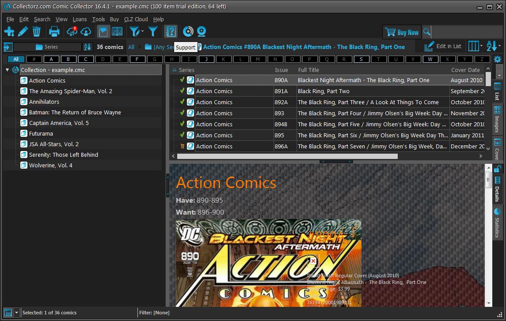This screenshot has height=321, width=506.
Task: Collapse the Collection - example.cmc tree node
Action: point(8,70)
